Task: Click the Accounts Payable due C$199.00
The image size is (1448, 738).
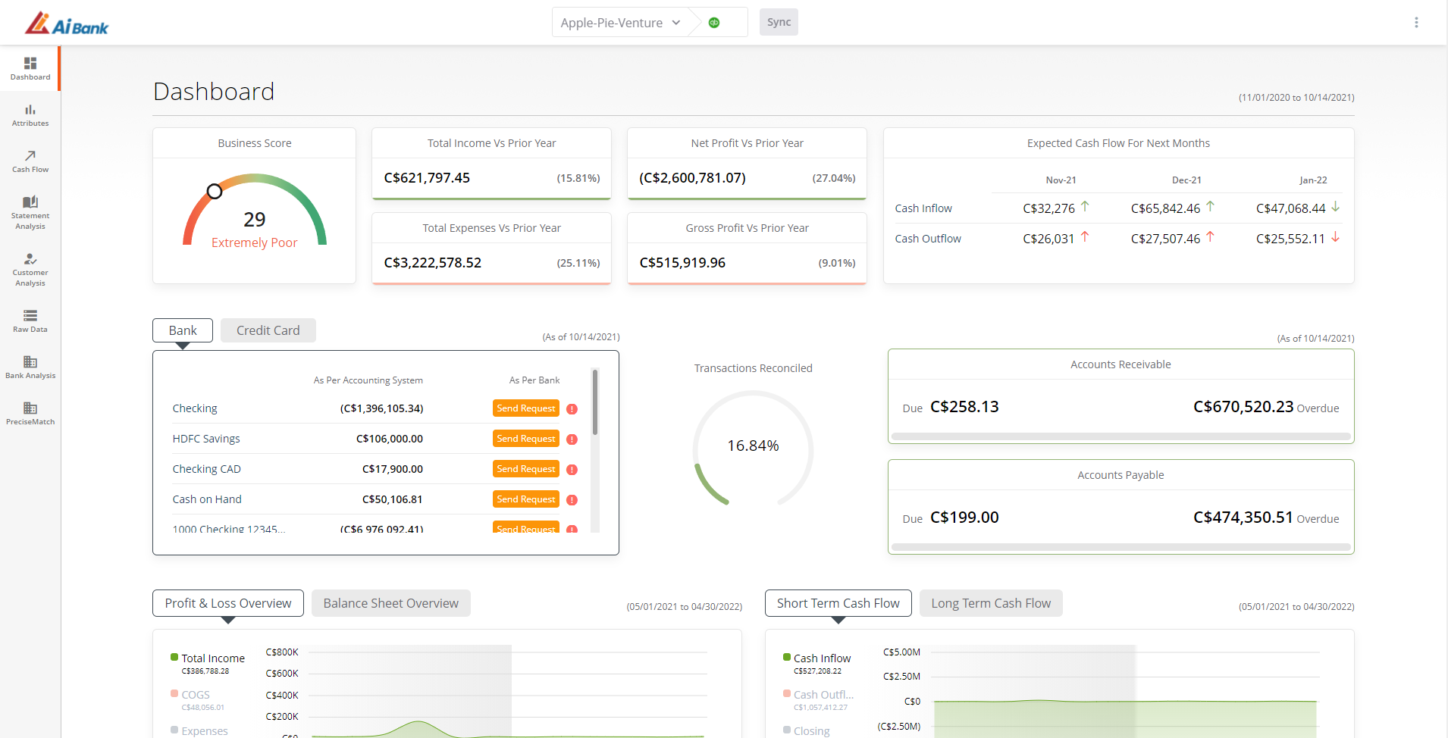Action: [x=964, y=518]
